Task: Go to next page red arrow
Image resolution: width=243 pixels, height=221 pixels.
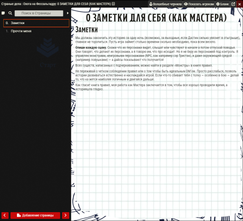Action: (x=66, y=215)
